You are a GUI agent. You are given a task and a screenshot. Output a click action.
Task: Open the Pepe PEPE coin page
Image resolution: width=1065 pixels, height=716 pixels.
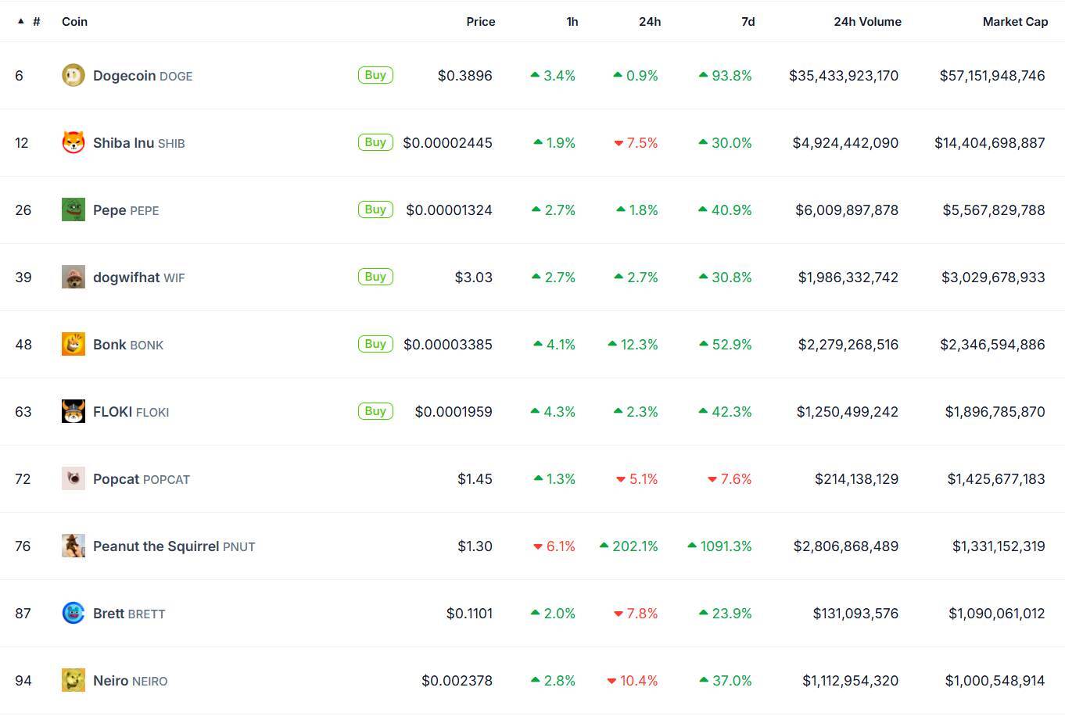(126, 210)
